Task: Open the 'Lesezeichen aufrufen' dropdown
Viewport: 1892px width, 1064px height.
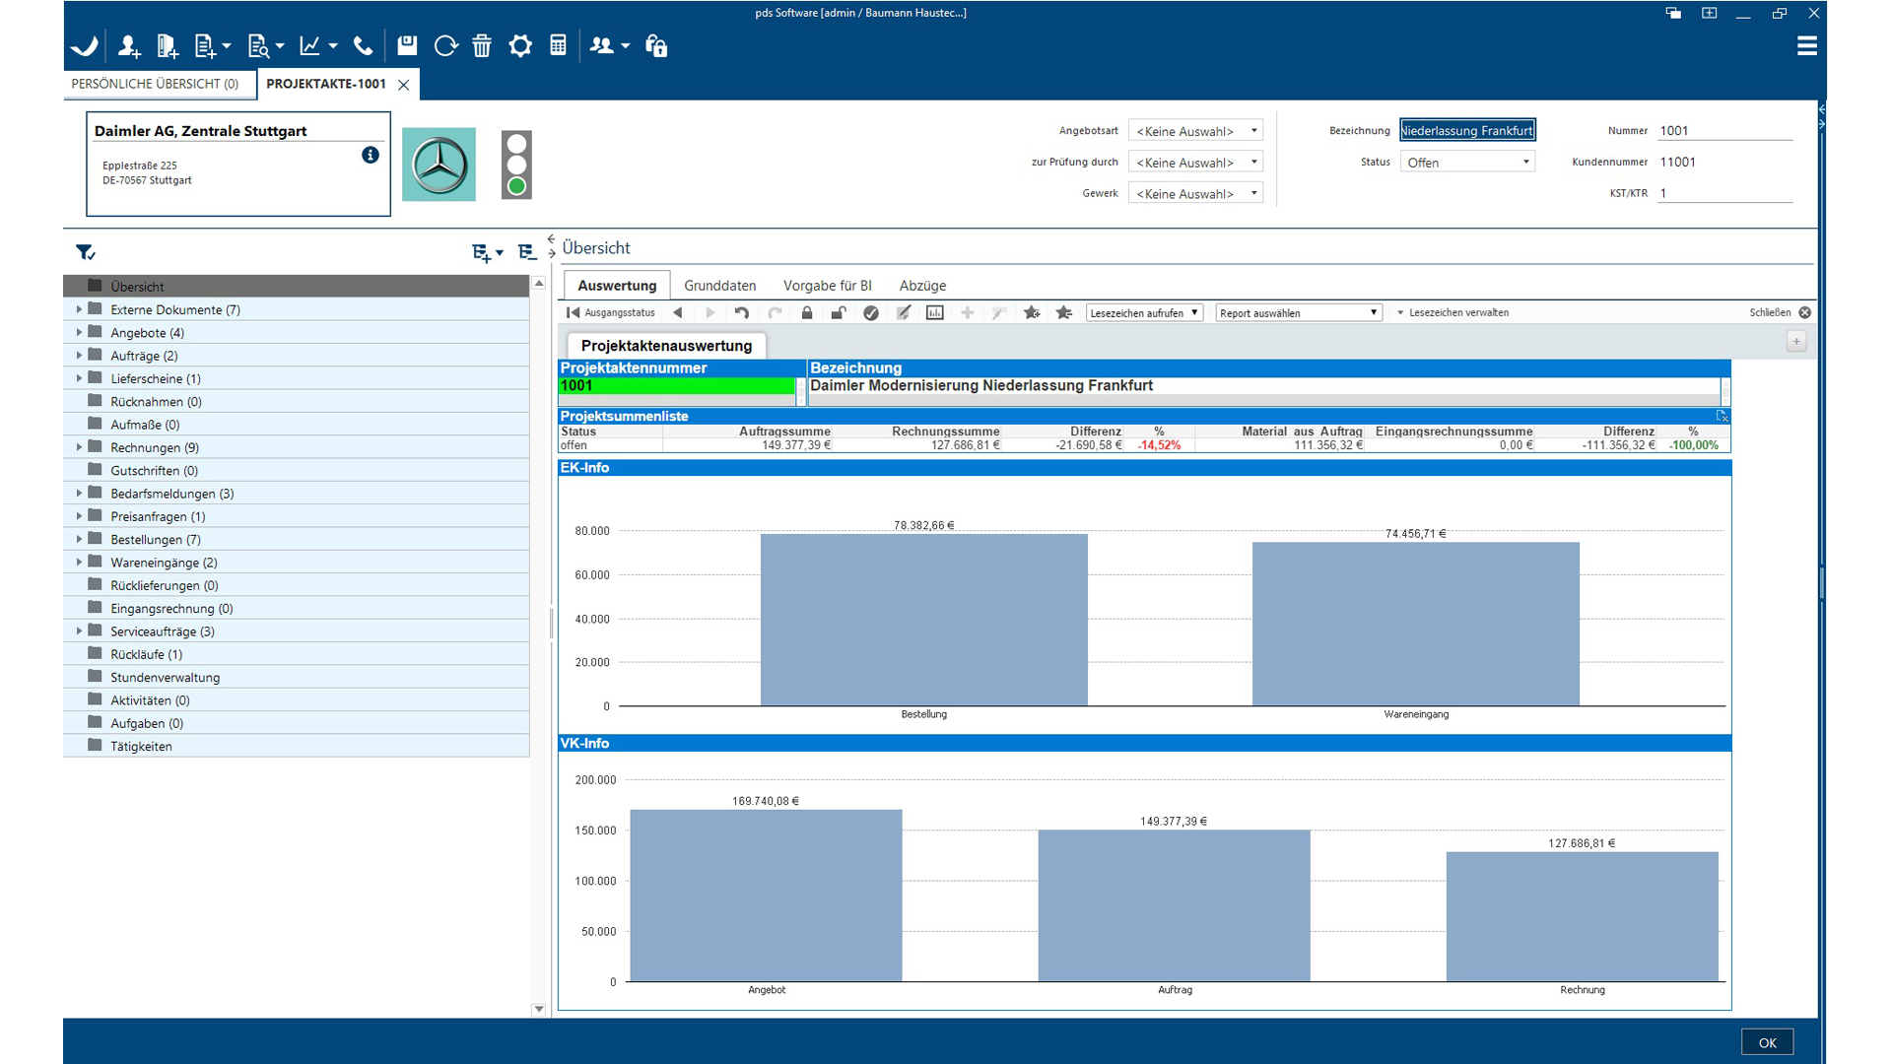Action: pos(1144,312)
